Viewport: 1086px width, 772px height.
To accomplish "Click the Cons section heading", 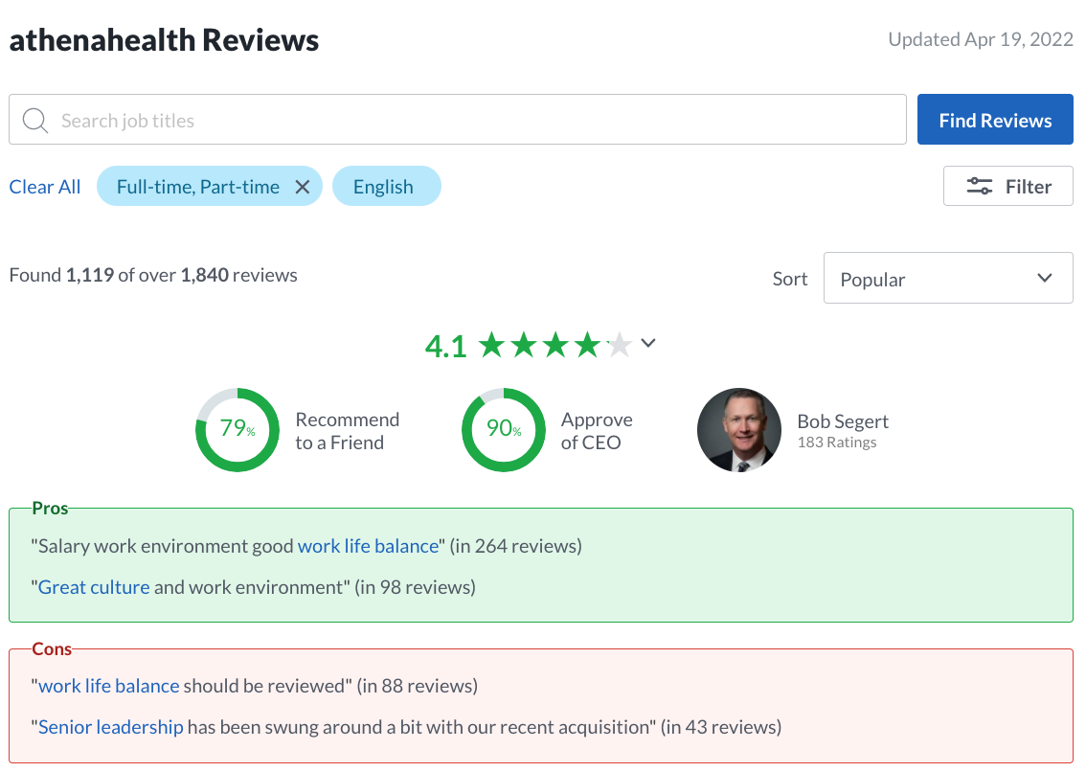I will click(52, 648).
